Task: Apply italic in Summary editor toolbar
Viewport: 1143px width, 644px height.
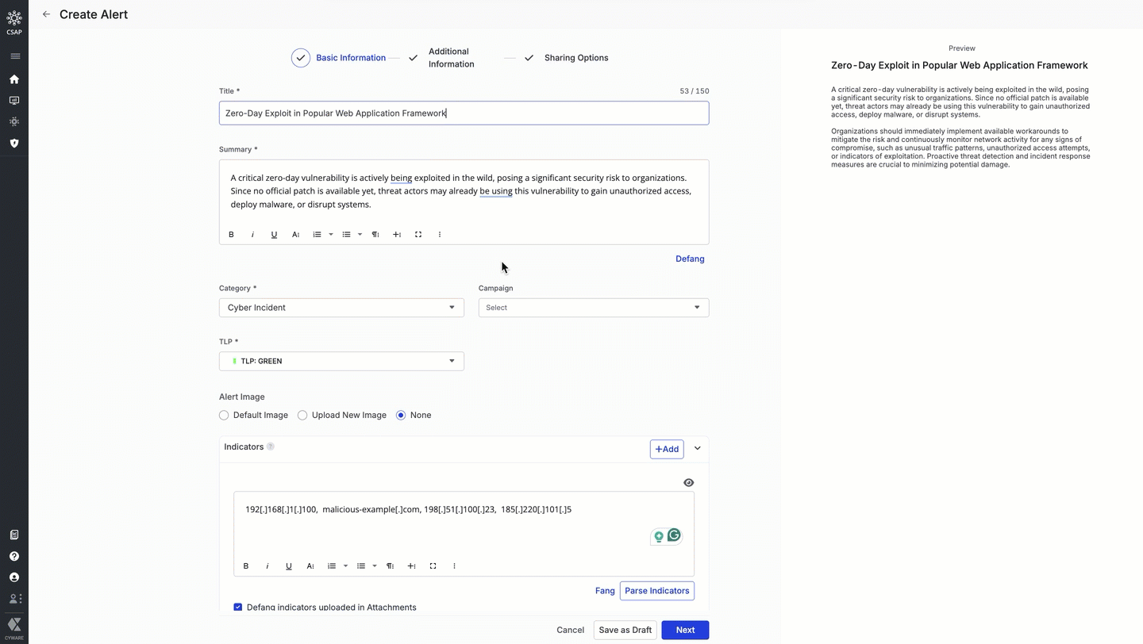Action: [x=252, y=235]
